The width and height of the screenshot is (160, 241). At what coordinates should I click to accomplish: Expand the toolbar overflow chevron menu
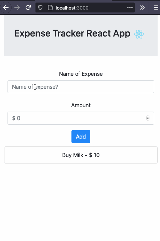click(x=142, y=8)
